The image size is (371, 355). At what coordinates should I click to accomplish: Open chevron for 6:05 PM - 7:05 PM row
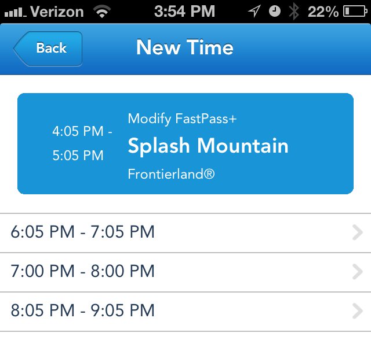358,233
